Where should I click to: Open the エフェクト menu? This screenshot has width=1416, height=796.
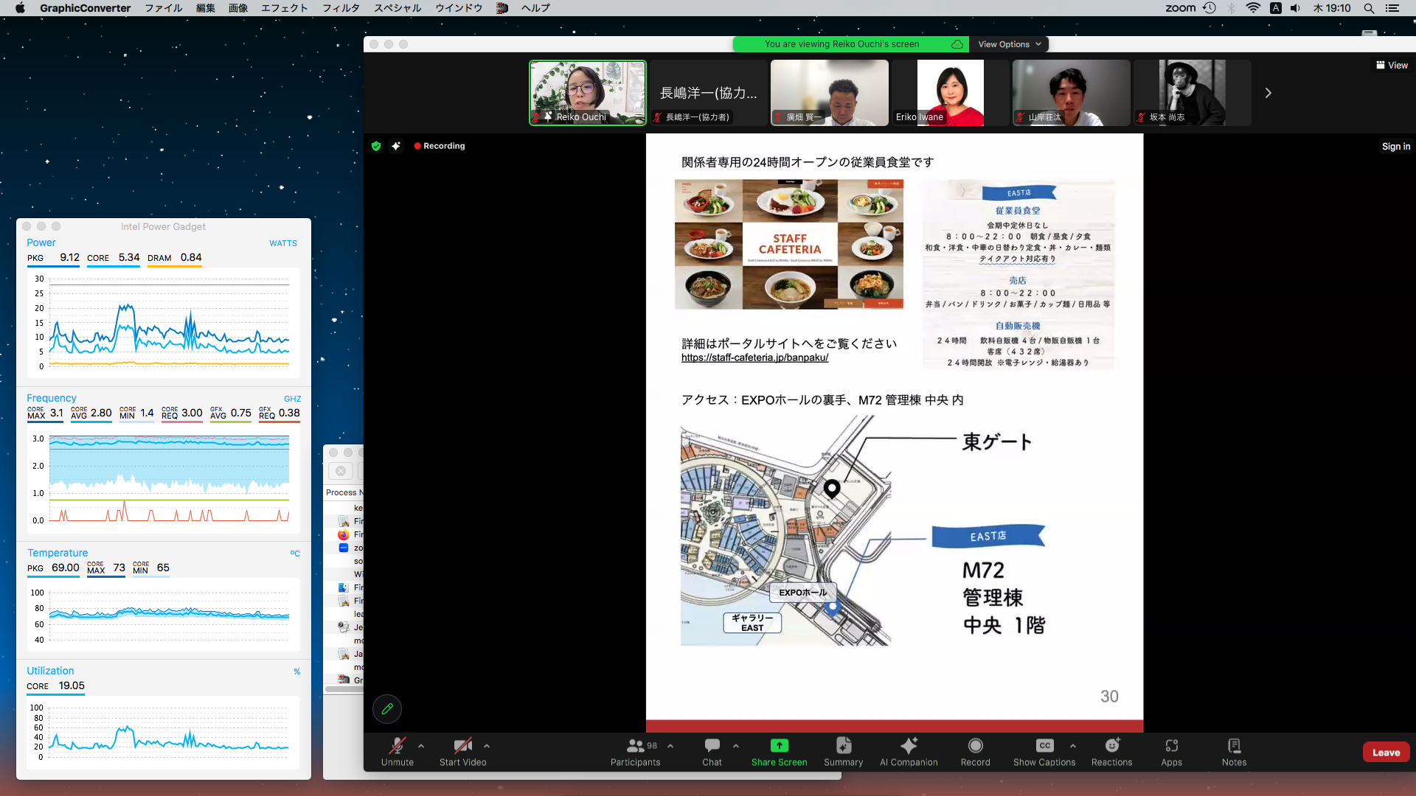tap(284, 8)
